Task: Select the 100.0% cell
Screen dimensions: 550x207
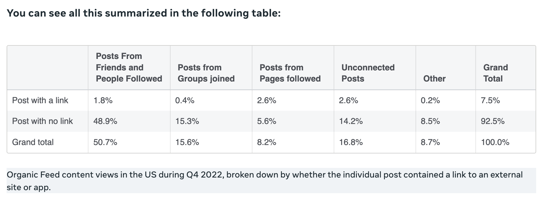Action: click(495, 142)
